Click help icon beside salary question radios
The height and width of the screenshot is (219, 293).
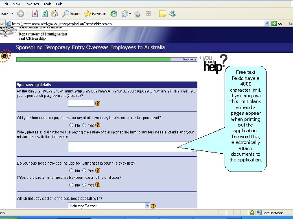click(98, 125)
